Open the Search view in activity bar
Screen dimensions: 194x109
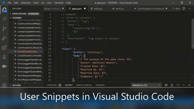pos(4,19)
